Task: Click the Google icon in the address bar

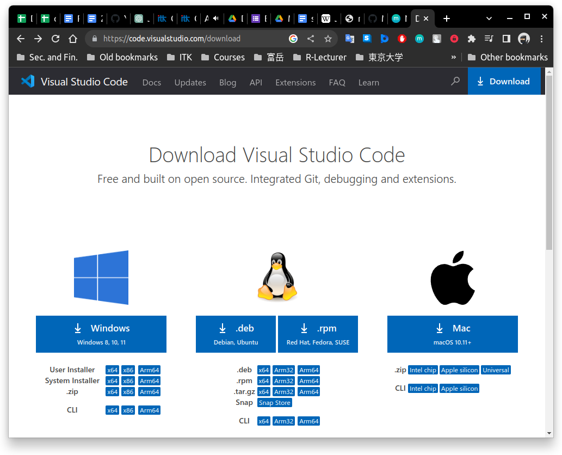Action: (x=293, y=39)
